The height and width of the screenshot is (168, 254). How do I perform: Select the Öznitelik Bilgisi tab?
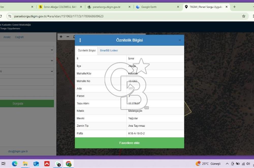(x=87, y=51)
